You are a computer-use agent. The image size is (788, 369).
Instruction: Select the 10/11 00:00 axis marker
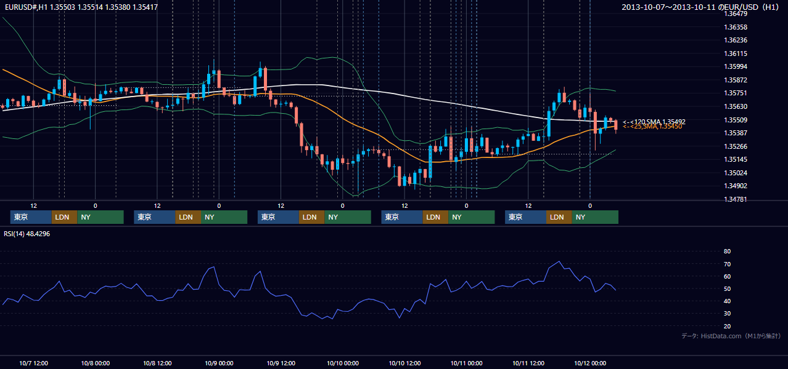[x=466, y=363]
